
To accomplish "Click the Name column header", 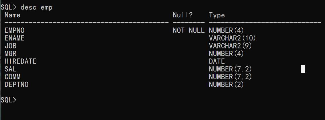I will tap(12, 15).
